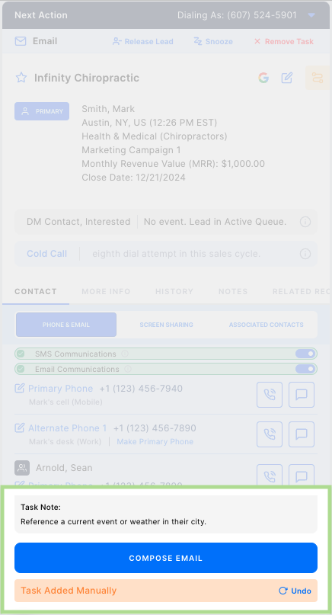This screenshot has width=332, height=615.
Task: Edit the Primary Phone entry
Action: coord(19,389)
